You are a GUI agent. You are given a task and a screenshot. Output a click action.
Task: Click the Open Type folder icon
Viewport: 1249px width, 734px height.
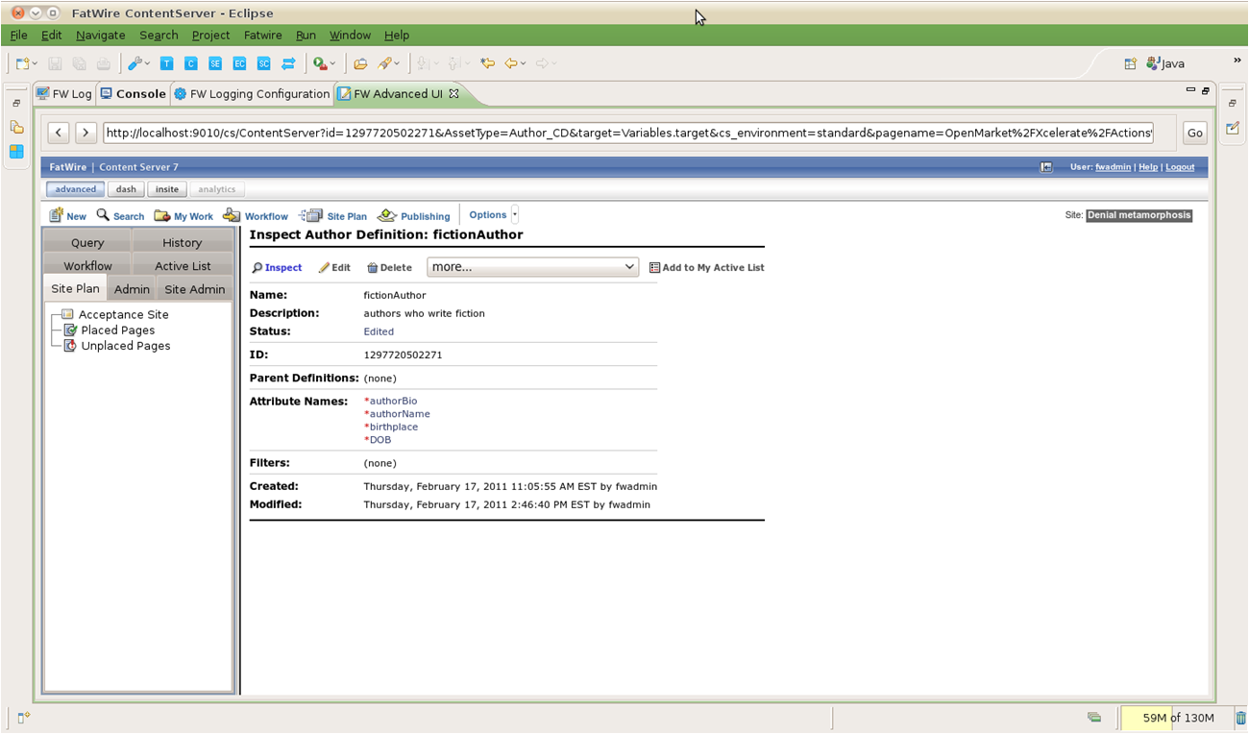click(x=360, y=63)
